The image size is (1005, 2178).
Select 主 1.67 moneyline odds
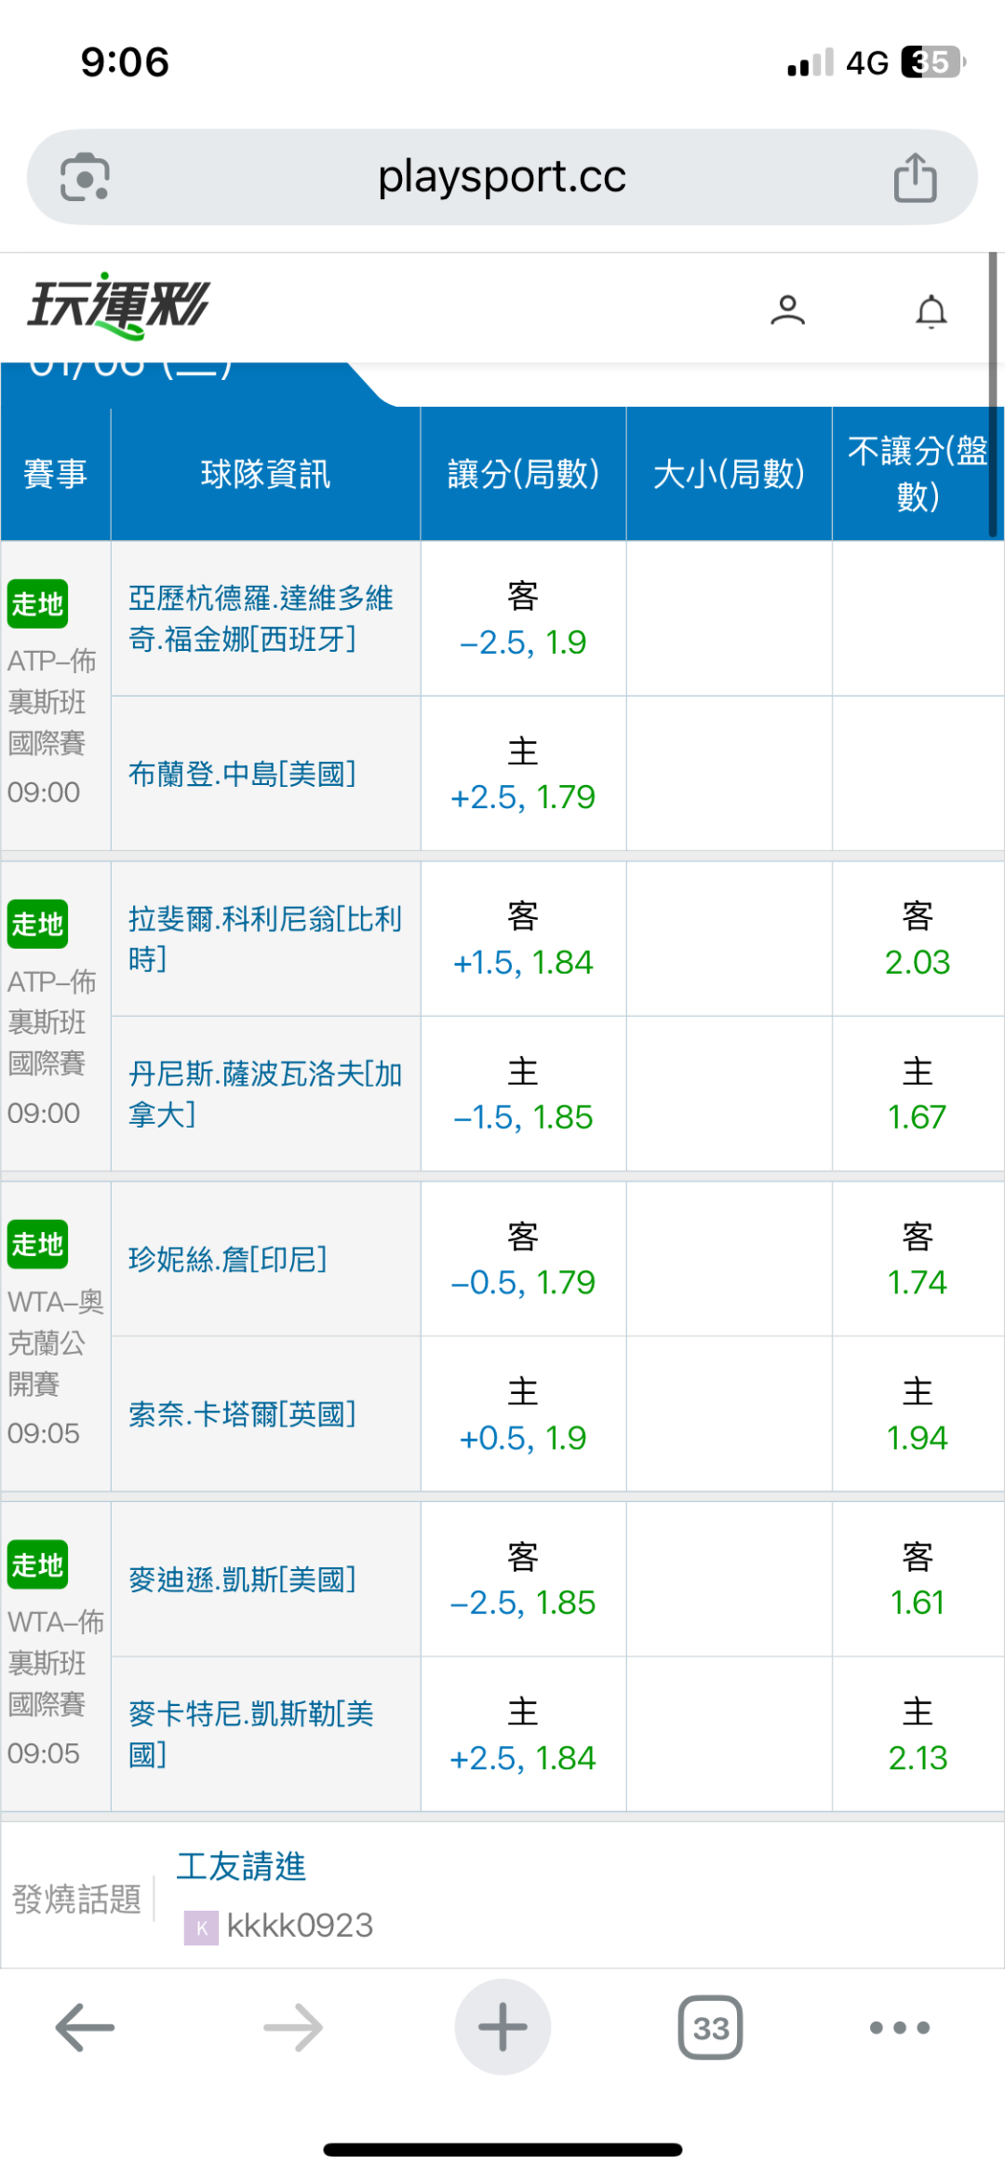917,1094
